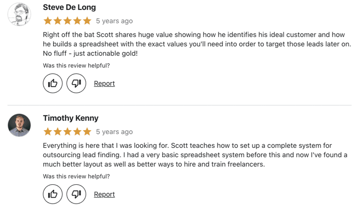354x205 pixels.
Task: Like Steve De Long's review with thumbs up
Action: click(53, 83)
